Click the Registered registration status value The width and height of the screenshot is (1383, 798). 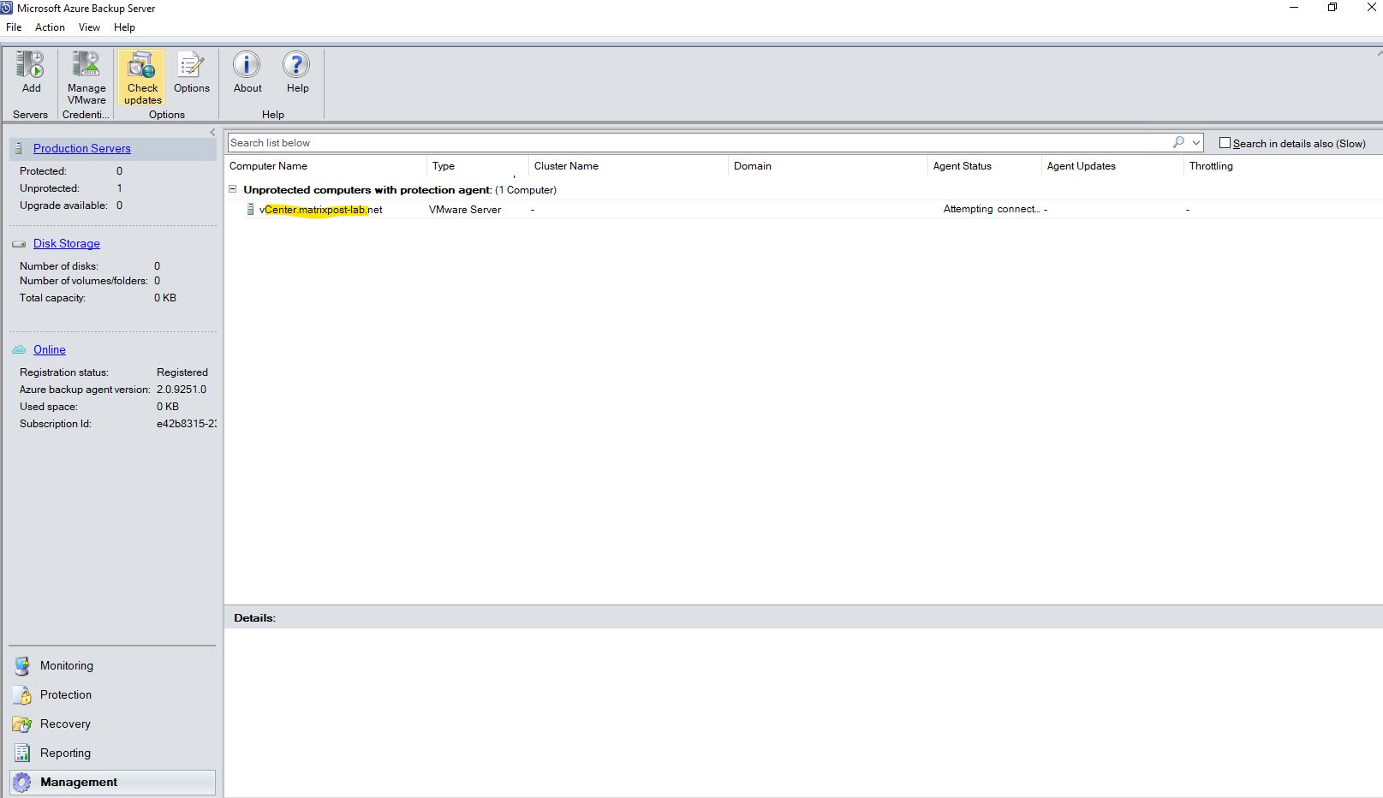click(182, 372)
